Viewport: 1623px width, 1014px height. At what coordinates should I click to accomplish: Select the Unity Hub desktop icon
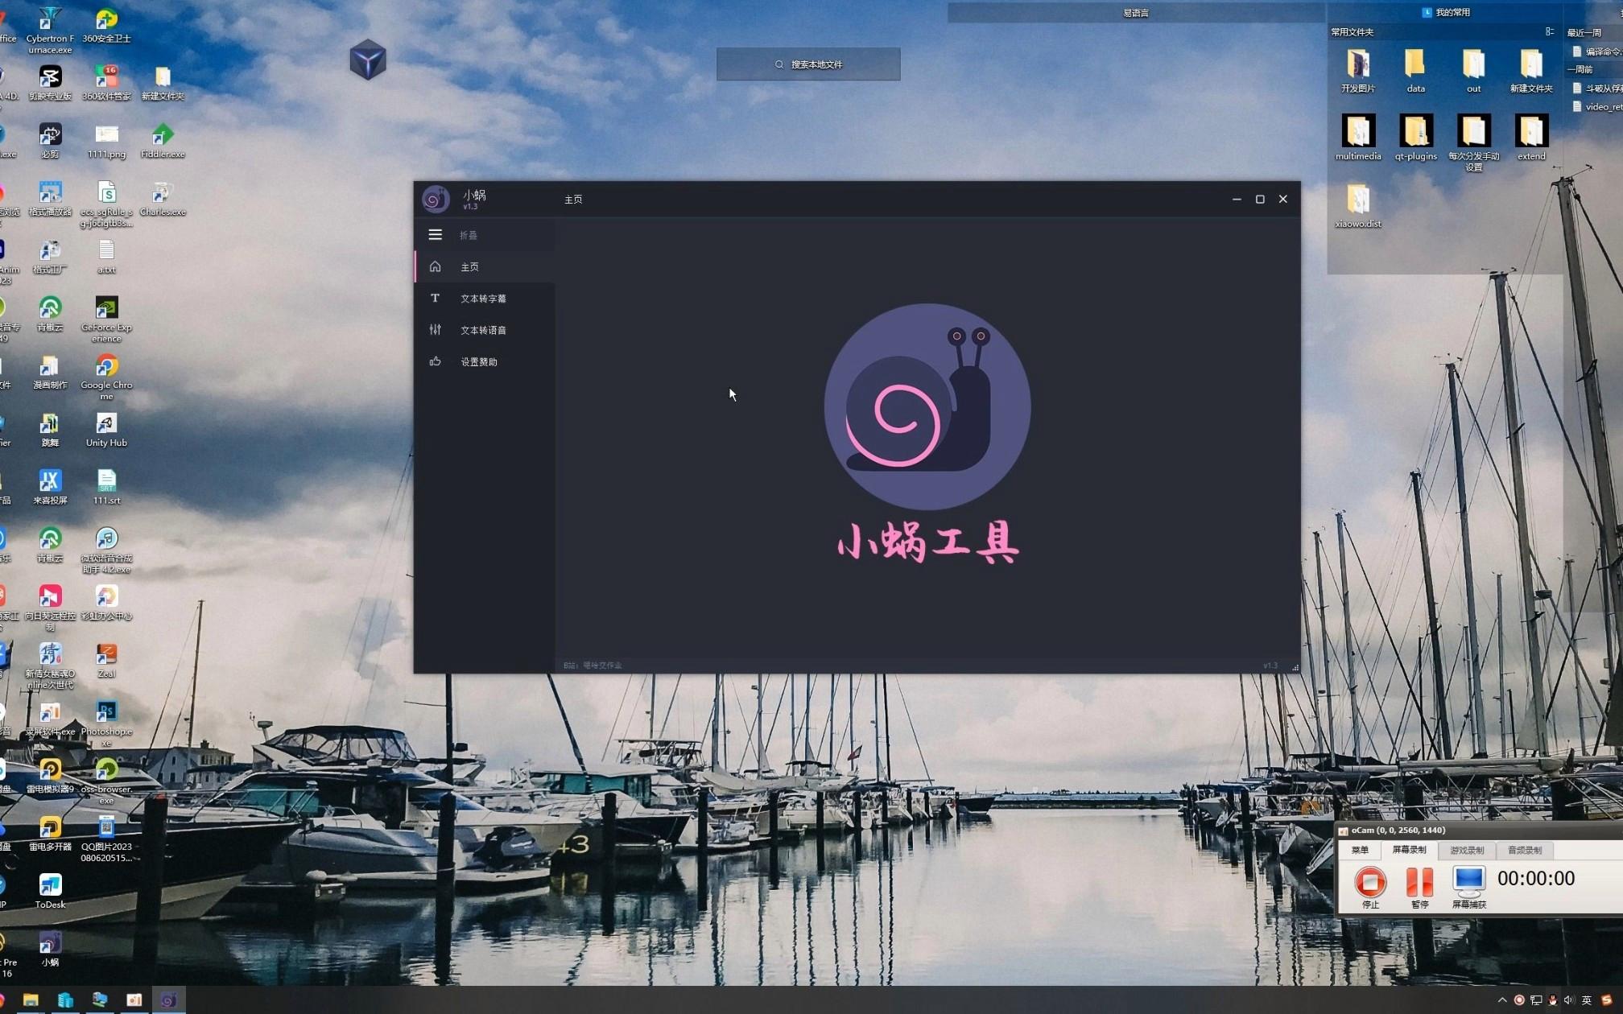point(106,430)
